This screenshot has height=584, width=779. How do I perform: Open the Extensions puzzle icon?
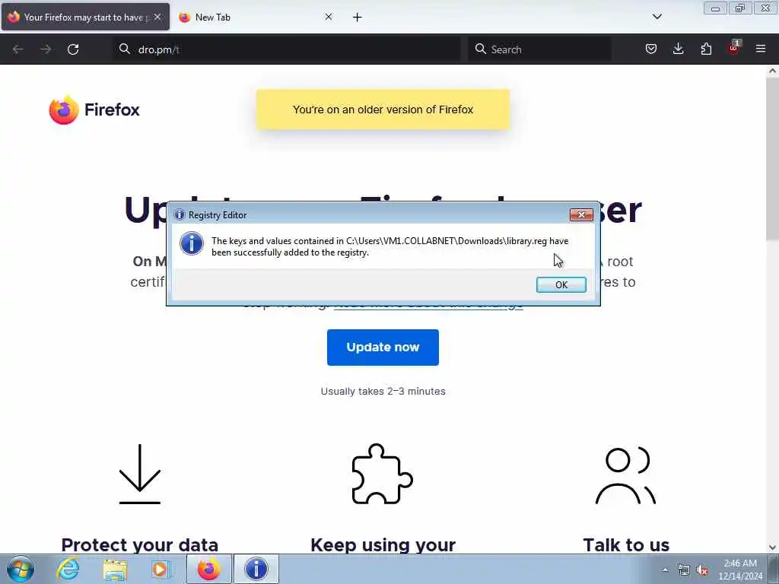706,49
